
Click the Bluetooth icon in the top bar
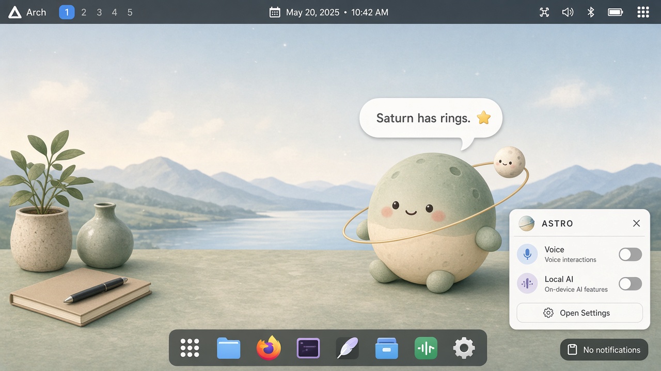click(x=591, y=12)
